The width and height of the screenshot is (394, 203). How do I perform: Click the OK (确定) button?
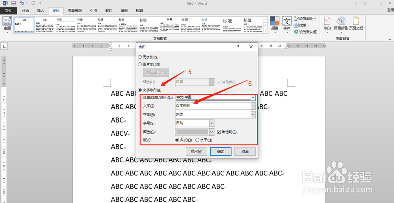[221, 151]
